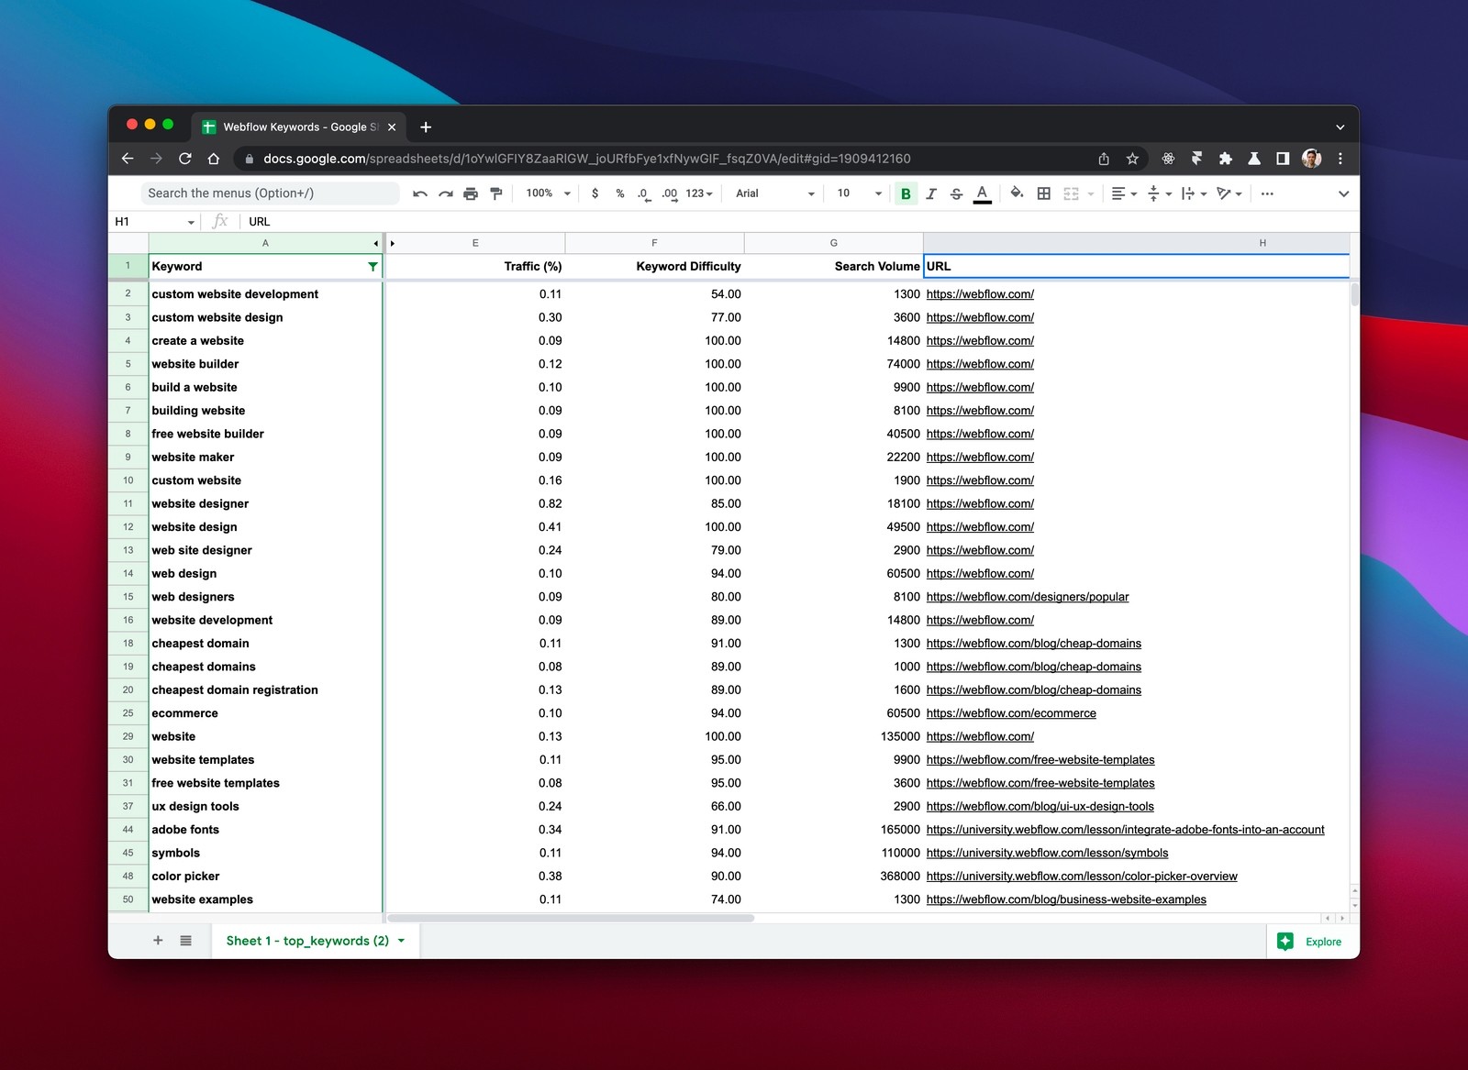Print the spreadsheet with printer icon
This screenshot has width=1468, height=1070.
(471, 193)
